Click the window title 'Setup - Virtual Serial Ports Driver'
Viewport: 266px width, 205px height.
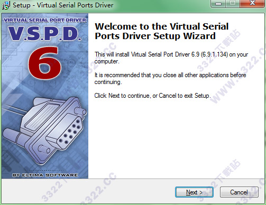point(63,5)
